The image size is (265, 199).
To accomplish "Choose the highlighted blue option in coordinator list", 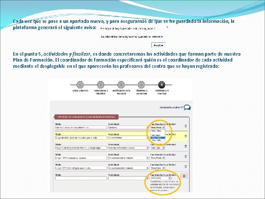I will pyautogui.click(x=158, y=138).
